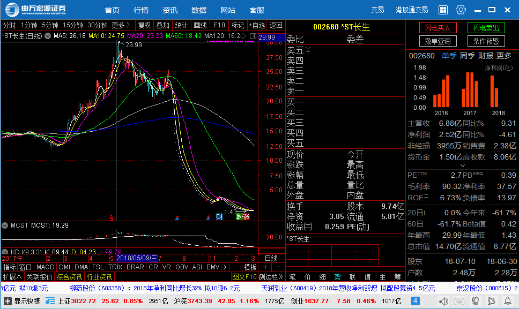The width and height of the screenshot is (519, 309).
Task: Click 画线 drawing toolbar button
Action: 200,26
